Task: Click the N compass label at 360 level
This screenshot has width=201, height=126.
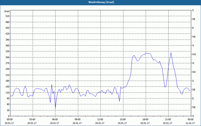Action: (193, 46)
